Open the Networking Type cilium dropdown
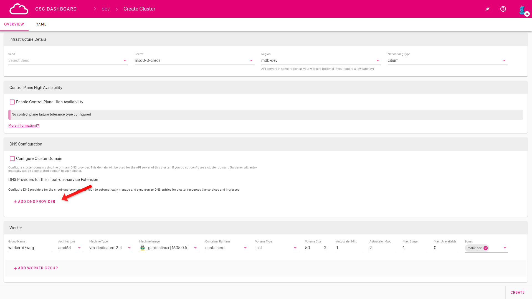 tap(504, 60)
